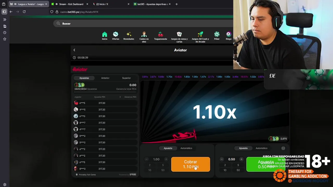Set quick bet 10 in second panel
The width and height of the screenshot is (333, 187).
click(x=225, y=170)
